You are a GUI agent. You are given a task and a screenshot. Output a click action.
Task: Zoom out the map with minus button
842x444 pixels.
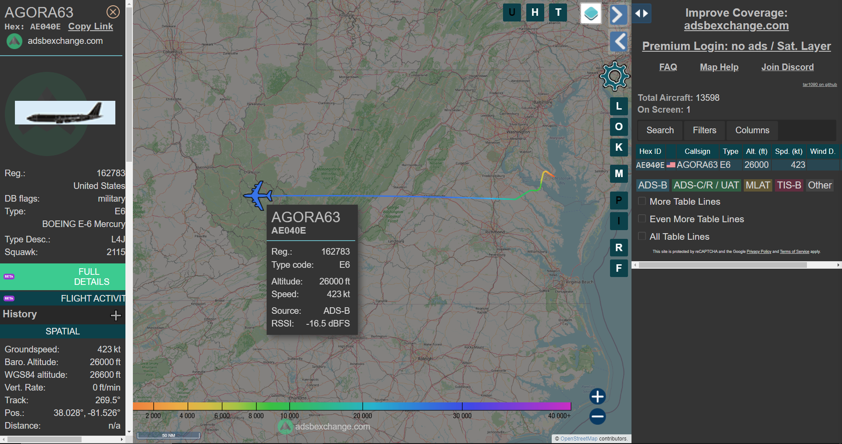pos(597,416)
